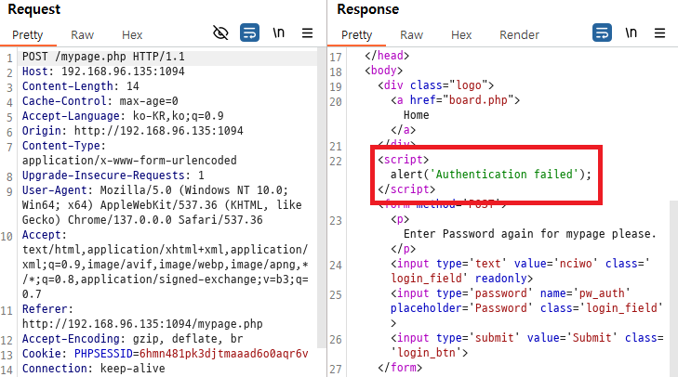Click Connection: keep-alive header
This screenshot has width=678, height=377.
[x=93, y=369]
